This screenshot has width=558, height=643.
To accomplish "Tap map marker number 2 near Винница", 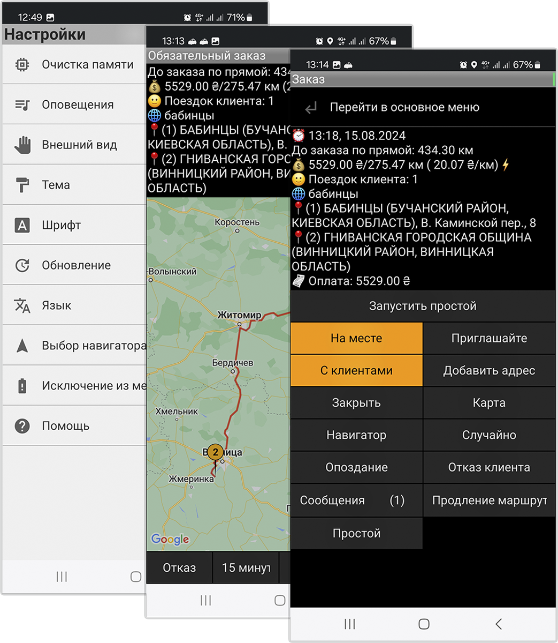I will [x=215, y=453].
